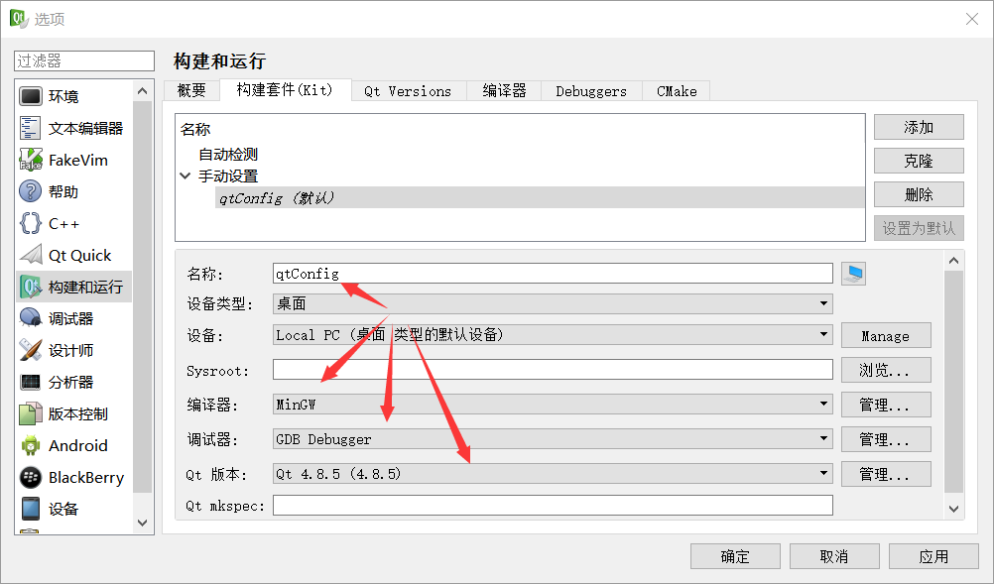
Task: Confirm with the 确定 button
Action: click(735, 556)
